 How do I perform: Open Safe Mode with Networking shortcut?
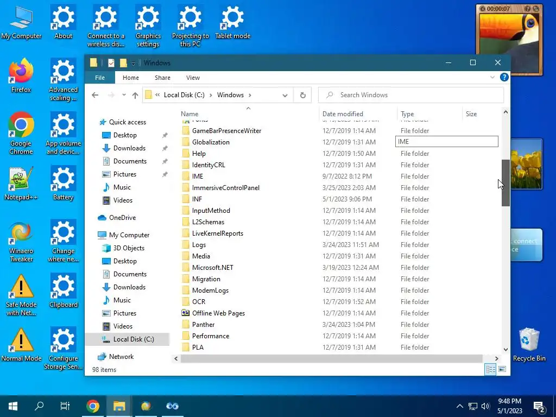pyautogui.click(x=21, y=295)
